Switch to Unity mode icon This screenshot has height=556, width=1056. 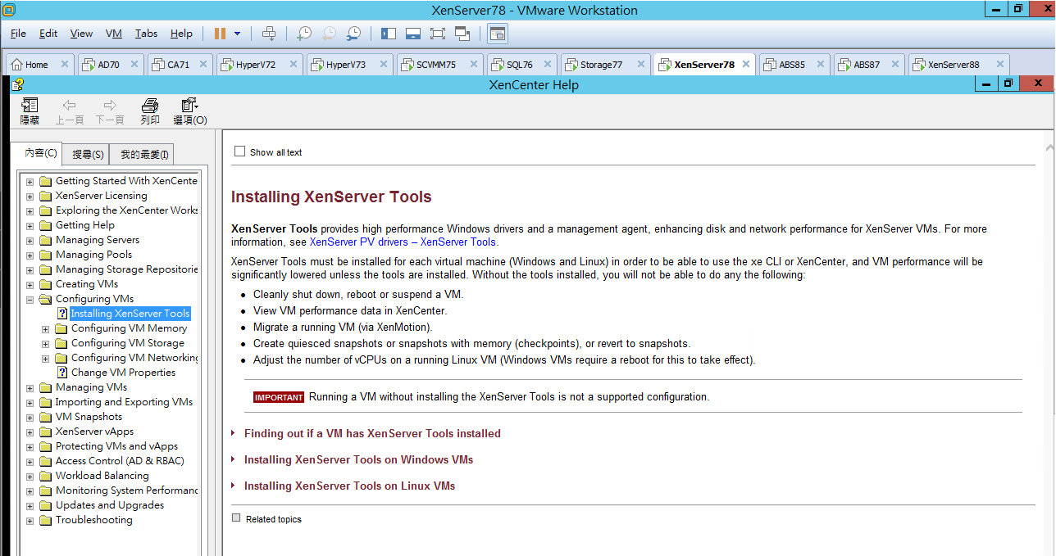[462, 34]
